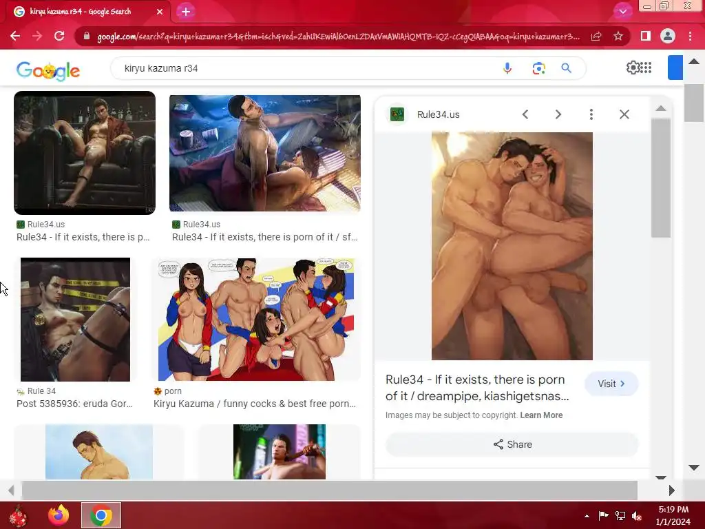Screen dimensions: 705x529
Task: Click the 'Rule 34' source label
Action: click(x=41, y=391)
